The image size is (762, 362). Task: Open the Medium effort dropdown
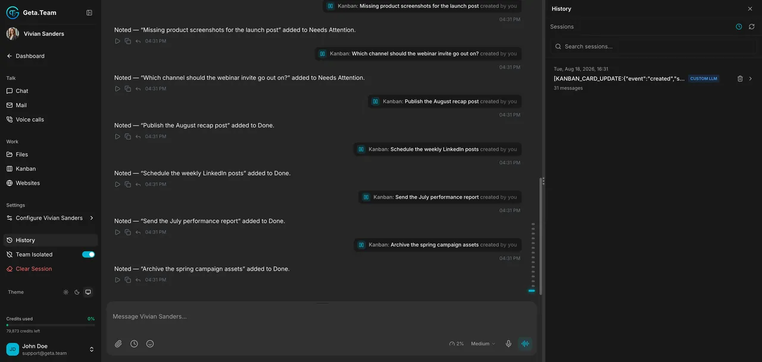tap(483, 344)
